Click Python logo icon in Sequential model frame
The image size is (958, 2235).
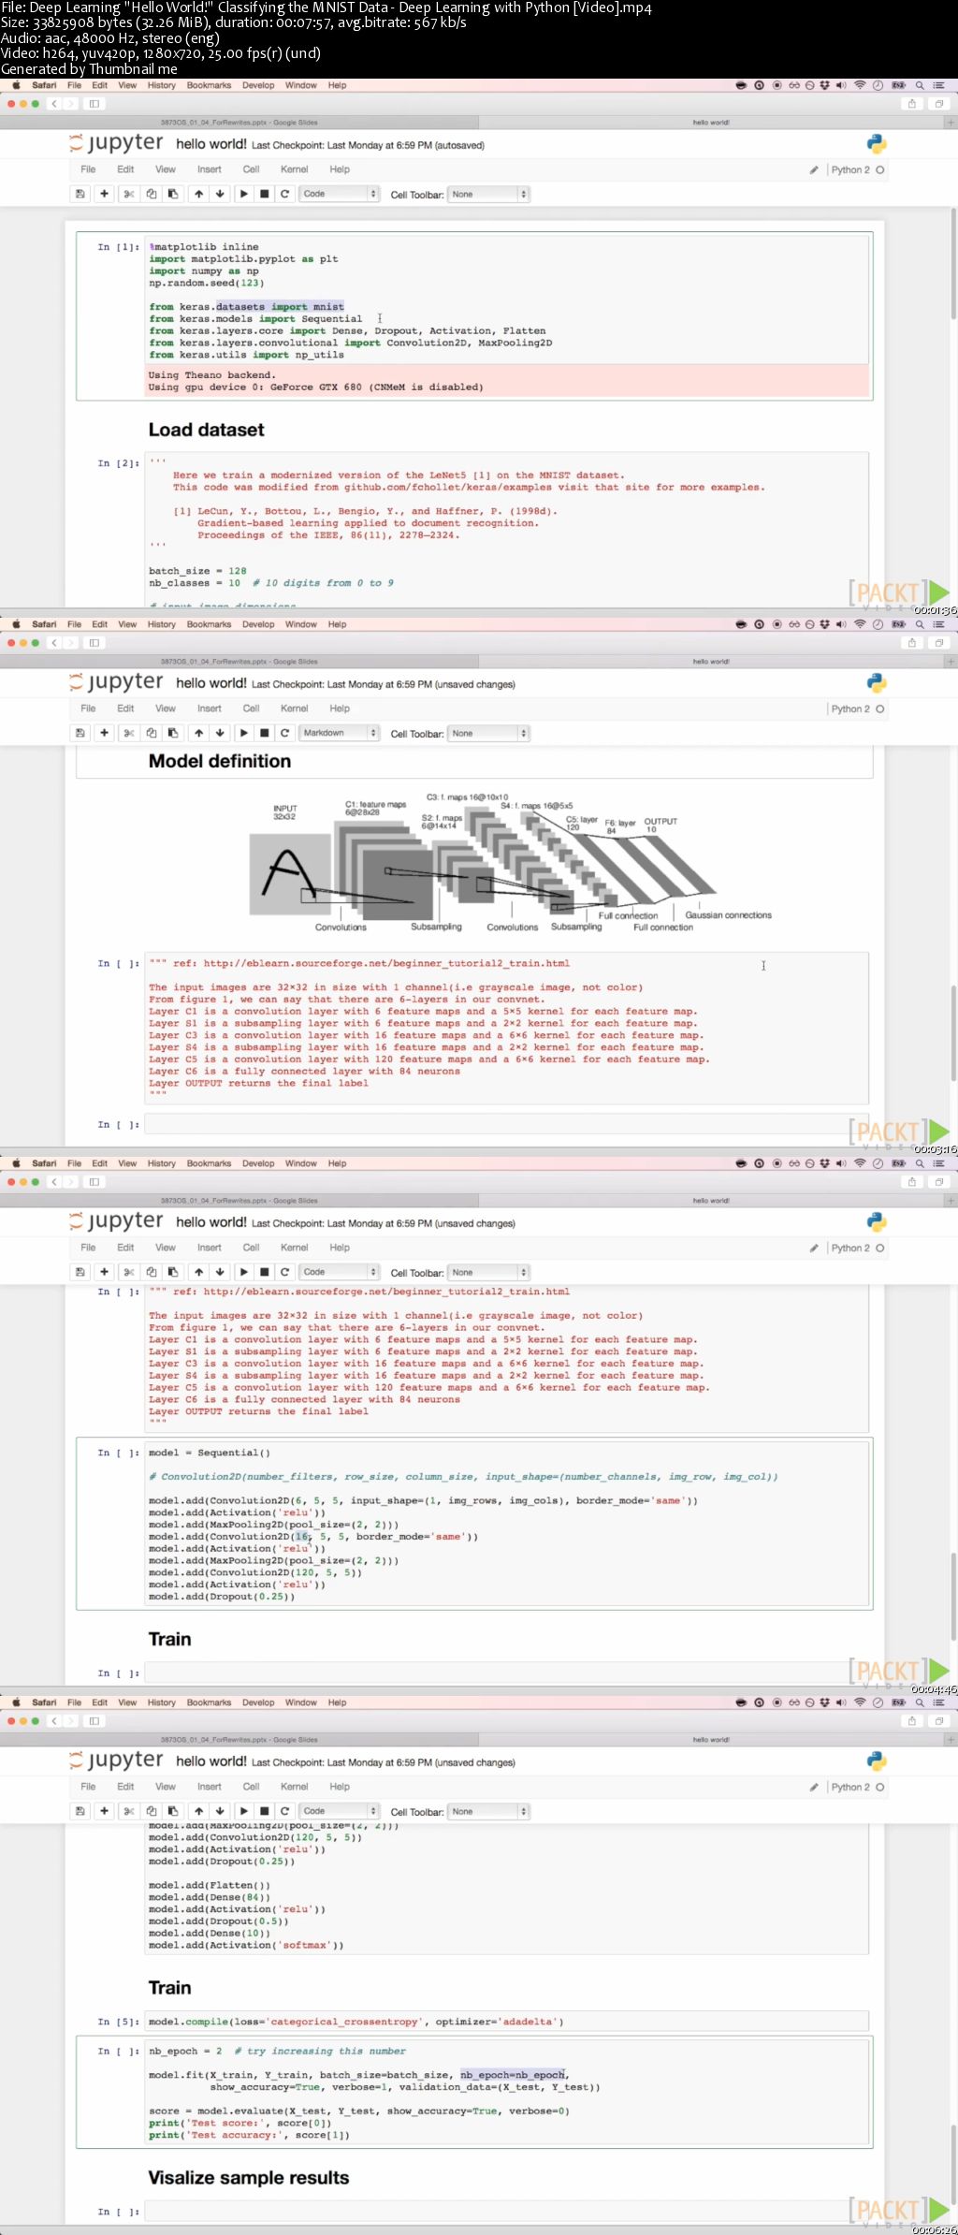pyautogui.click(x=877, y=1221)
